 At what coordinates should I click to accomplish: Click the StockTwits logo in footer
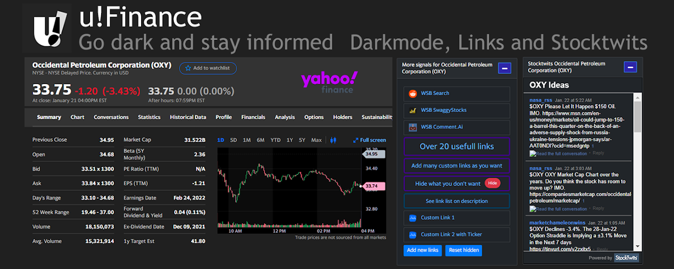(x=626, y=258)
